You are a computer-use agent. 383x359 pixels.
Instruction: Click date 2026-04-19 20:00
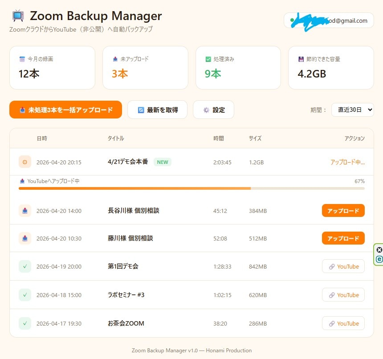tap(59, 266)
